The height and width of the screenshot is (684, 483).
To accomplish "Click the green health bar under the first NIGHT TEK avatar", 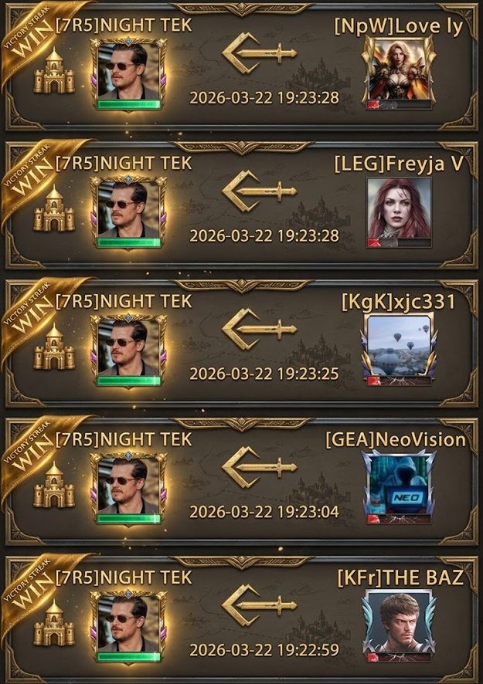I will [x=129, y=105].
